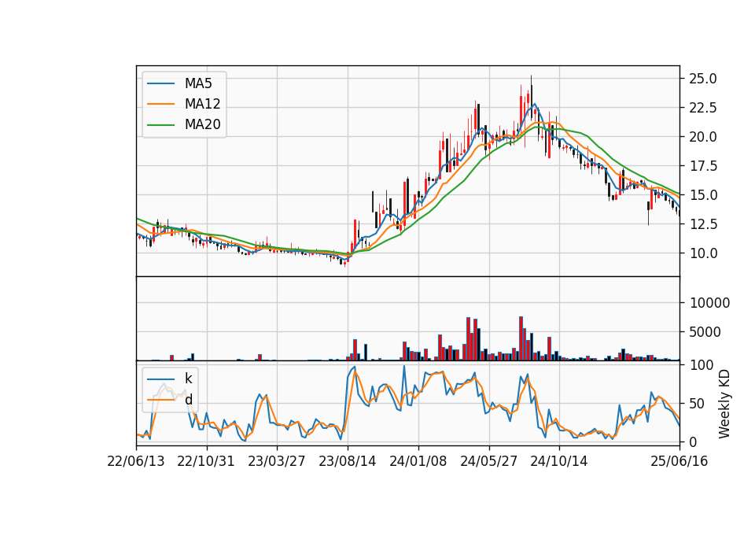Click the 10000 volume axis label
Screen dimensions: 755x543
coord(709,303)
